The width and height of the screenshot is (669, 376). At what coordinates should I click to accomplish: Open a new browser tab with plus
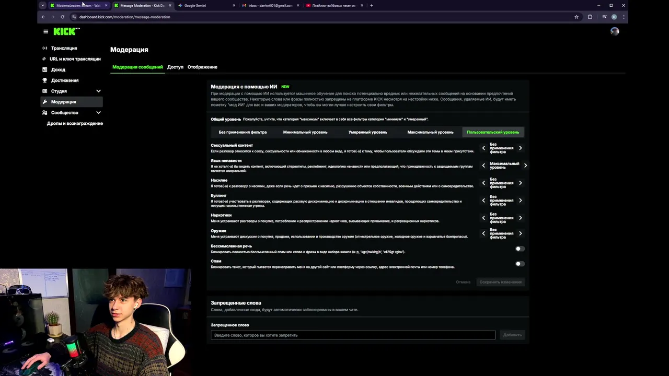tap(372, 5)
